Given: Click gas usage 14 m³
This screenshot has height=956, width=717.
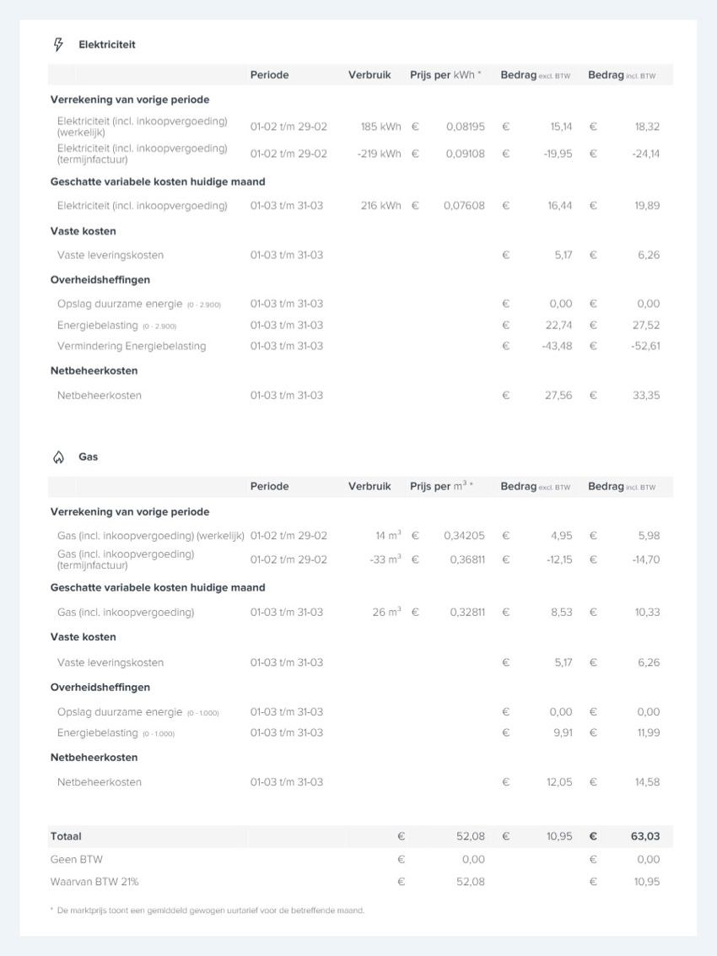Looking at the screenshot, I should click(x=388, y=535).
